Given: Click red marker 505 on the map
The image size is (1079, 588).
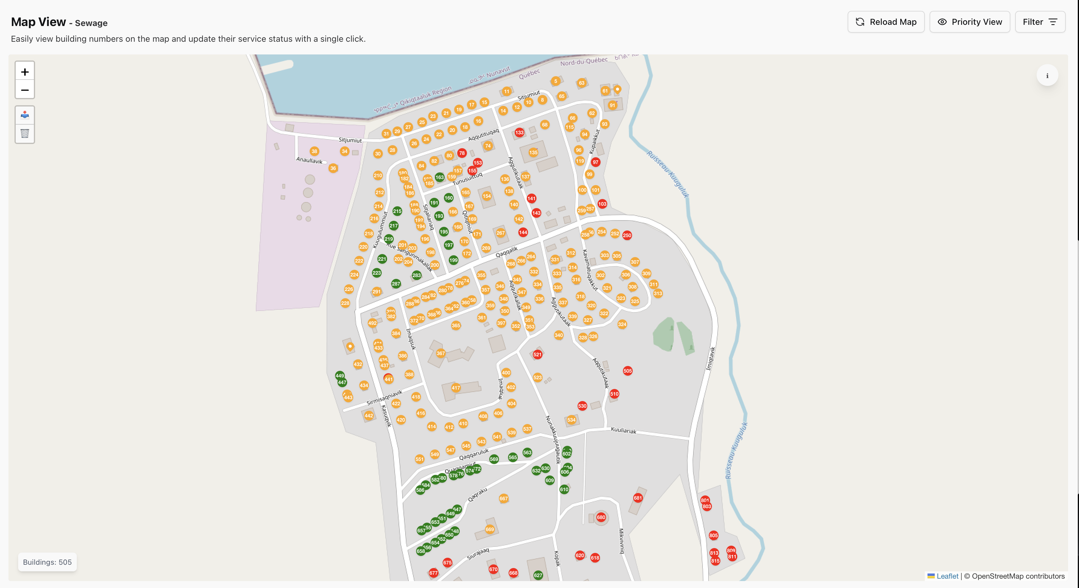Looking at the screenshot, I should [x=628, y=371].
